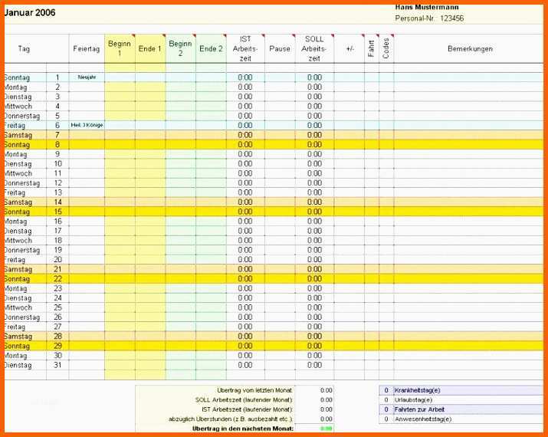Click Pause cell for day 19
Viewport: 548px width, 437px height.
click(280, 250)
